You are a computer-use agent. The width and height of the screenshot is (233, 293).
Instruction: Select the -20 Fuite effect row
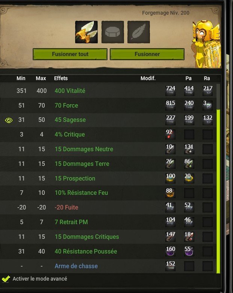pos(108,207)
